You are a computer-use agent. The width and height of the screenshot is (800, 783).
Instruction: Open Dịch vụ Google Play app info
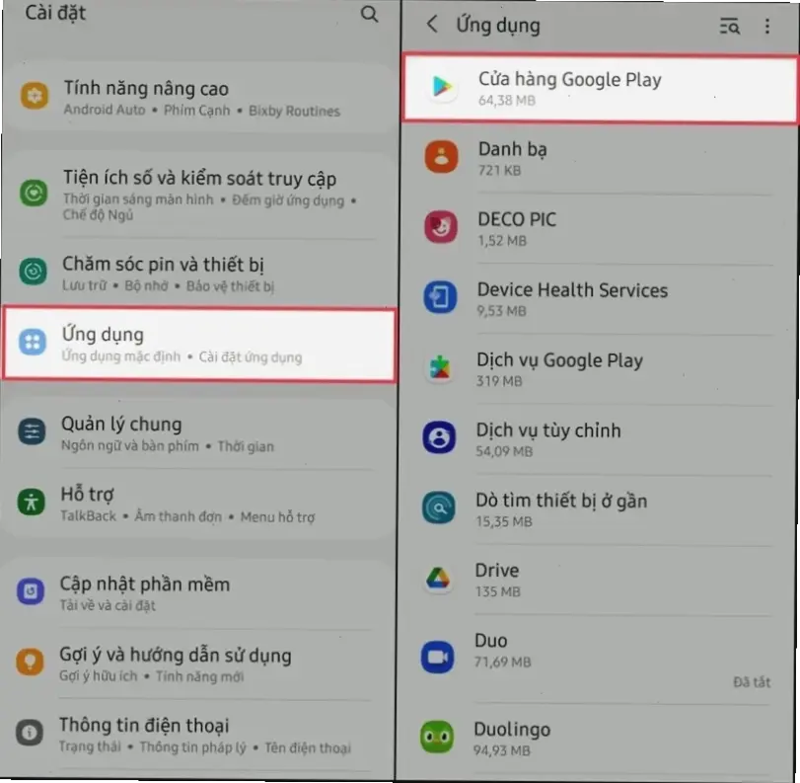coord(598,370)
